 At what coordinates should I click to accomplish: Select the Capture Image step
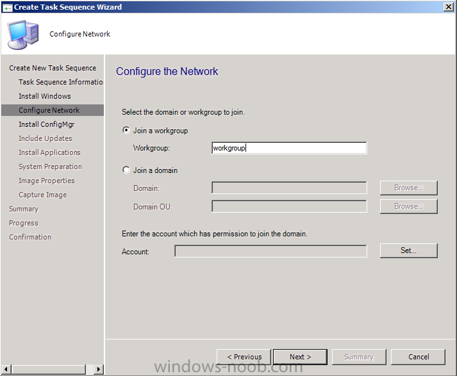[x=42, y=195]
